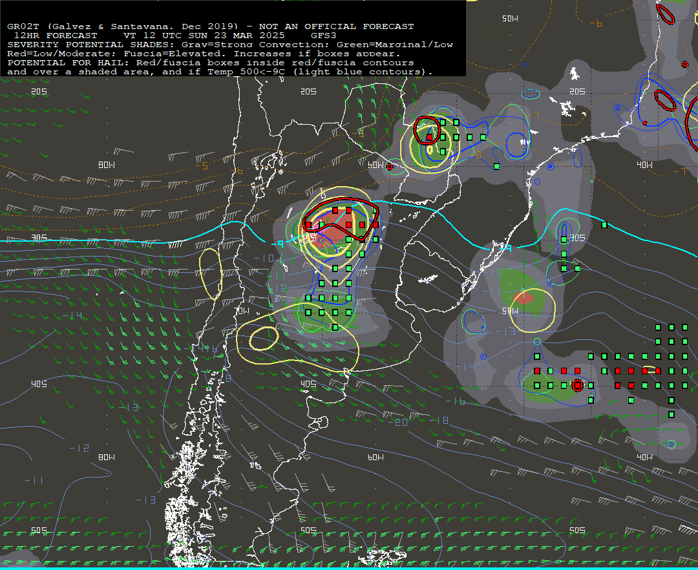Select the 'Green=Marginal/Low' legend entry

pos(395,45)
